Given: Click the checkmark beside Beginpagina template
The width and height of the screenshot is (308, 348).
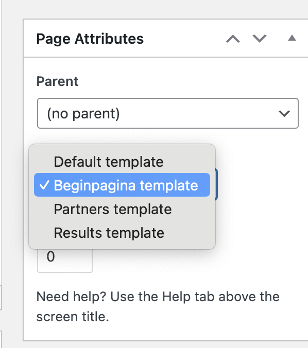Looking at the screenshot, I should point(44,185).
